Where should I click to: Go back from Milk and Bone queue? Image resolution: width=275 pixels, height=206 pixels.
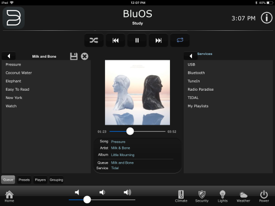click(9, 56)
